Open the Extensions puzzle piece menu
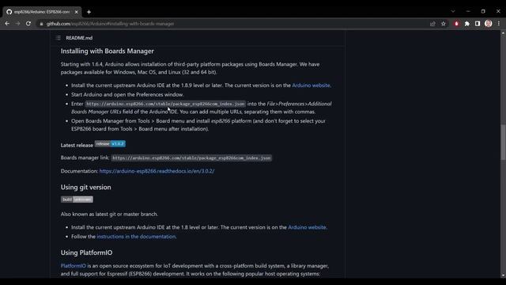Viewport: 506px width, 285px height. point(467,24)
